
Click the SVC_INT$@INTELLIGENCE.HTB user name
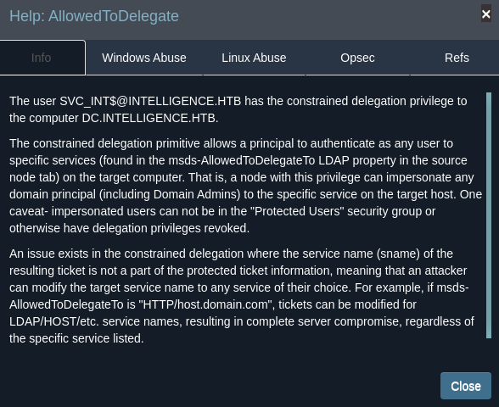150,101
